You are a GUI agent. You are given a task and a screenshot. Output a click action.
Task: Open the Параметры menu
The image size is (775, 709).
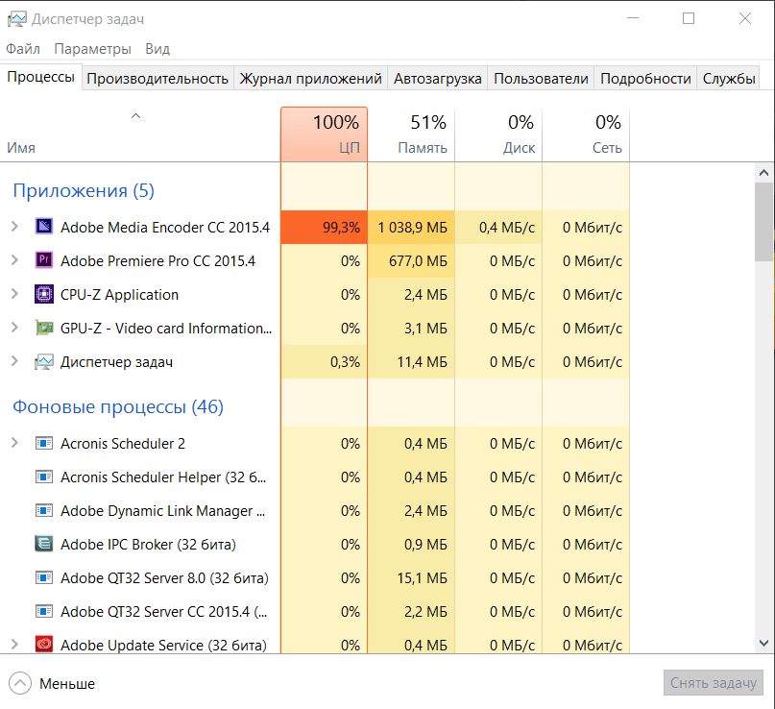92,49
